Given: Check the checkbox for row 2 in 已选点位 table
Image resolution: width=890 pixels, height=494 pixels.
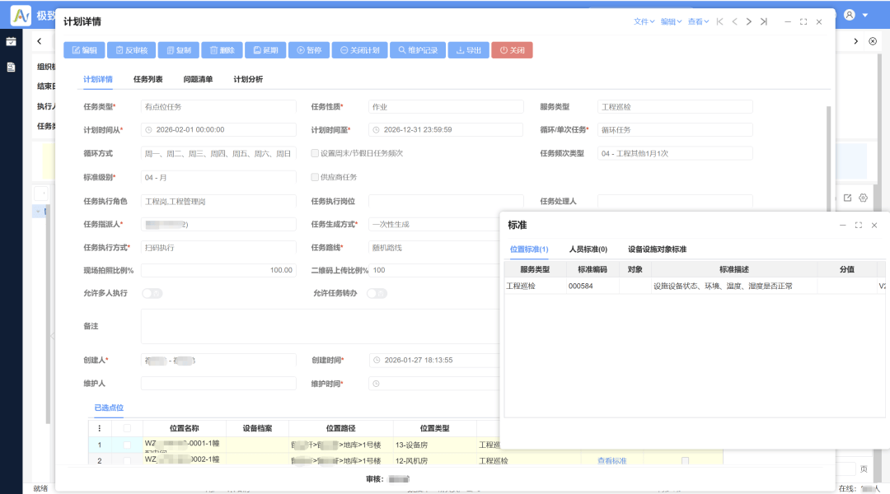Looking at the screenshot, I should (127, 460).
